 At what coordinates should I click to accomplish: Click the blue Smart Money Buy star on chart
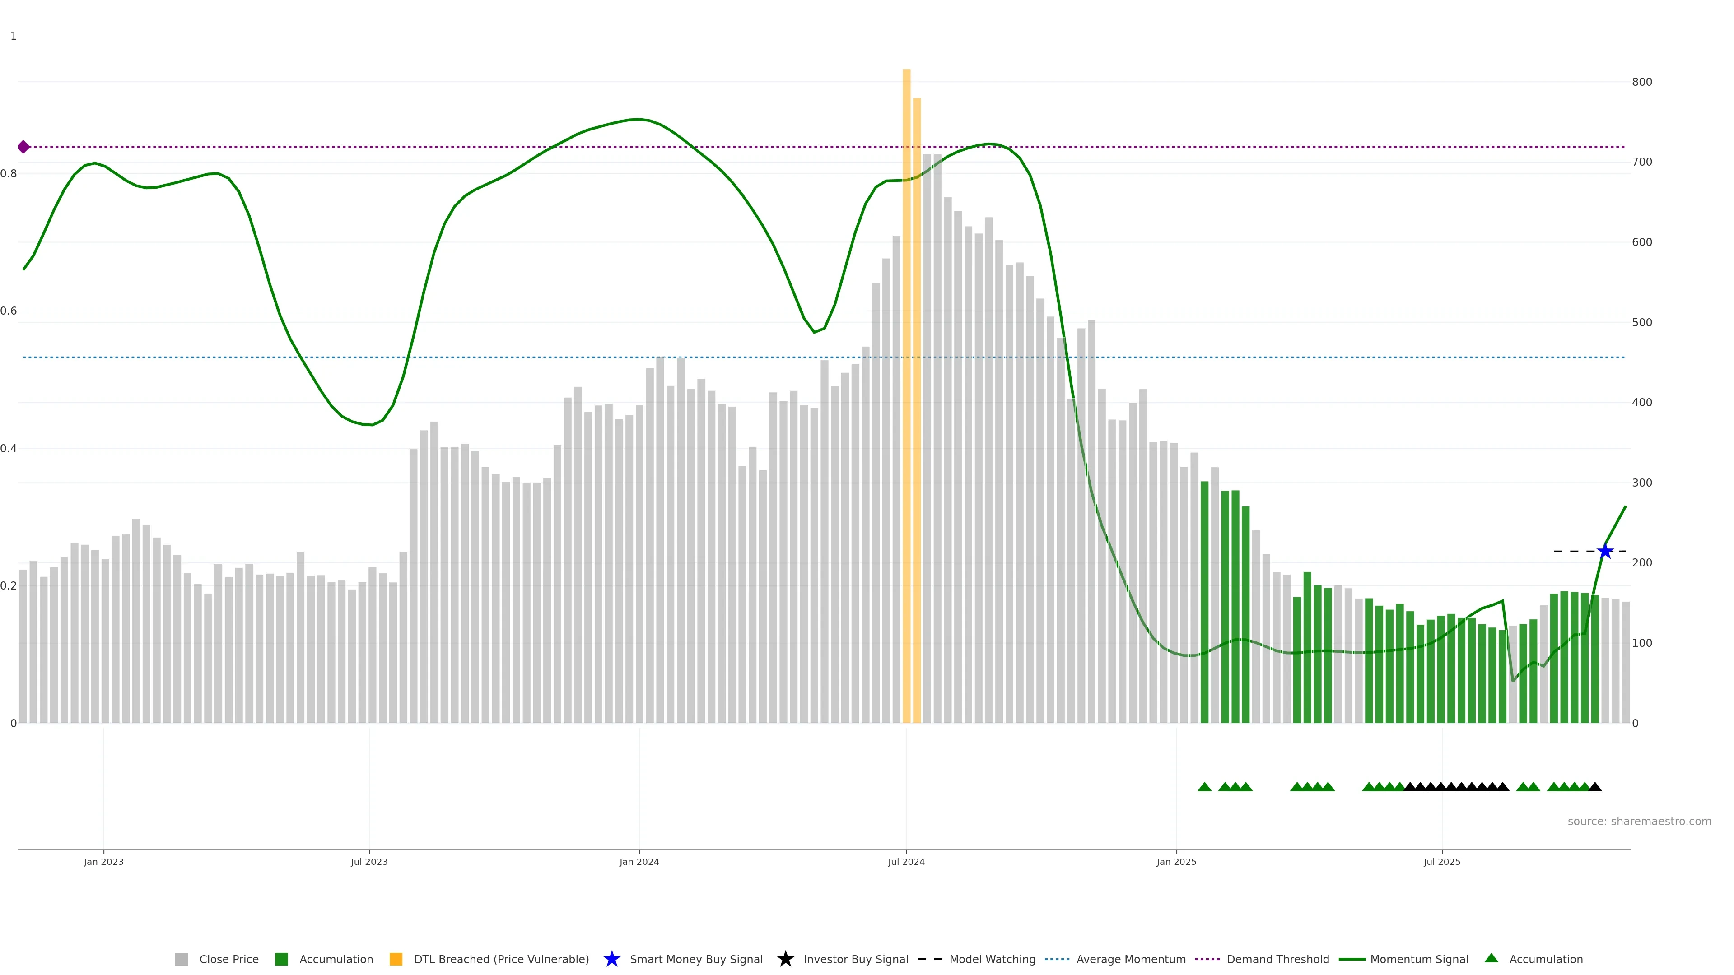click(1605, 552)
